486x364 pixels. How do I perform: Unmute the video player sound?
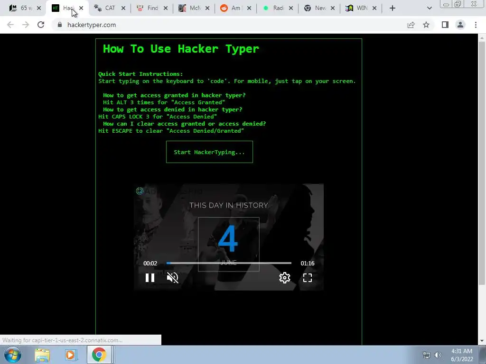coord(173,278)
